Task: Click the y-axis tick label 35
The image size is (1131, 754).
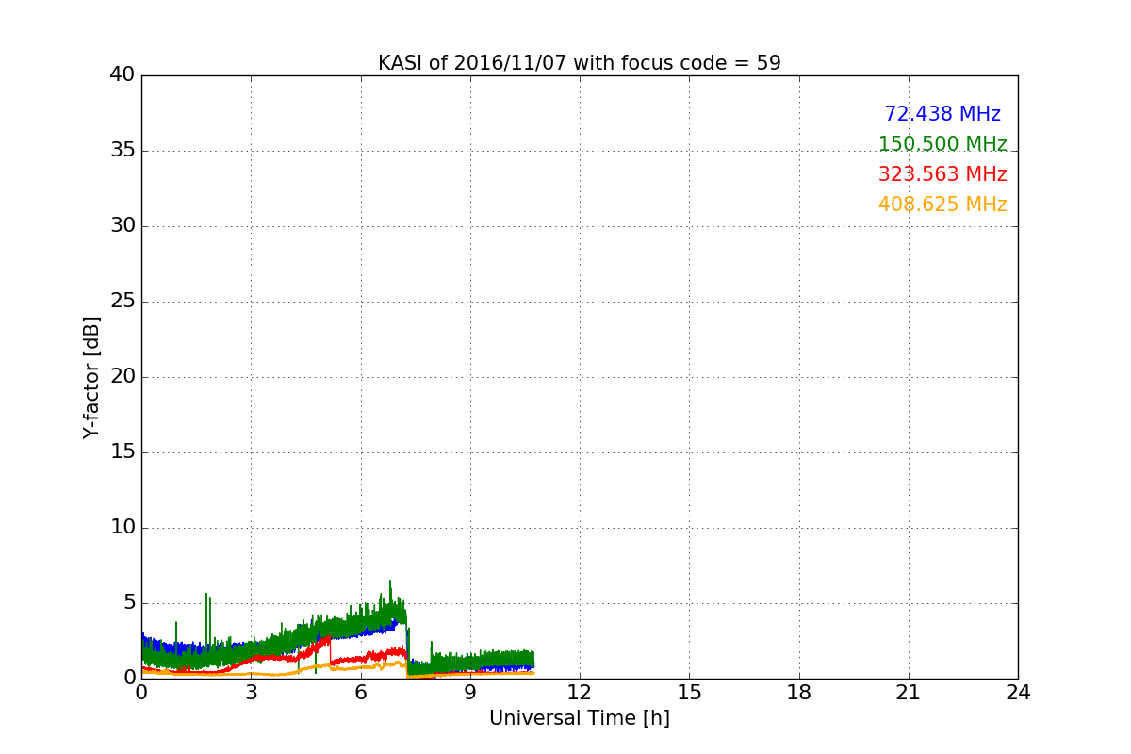Action: click(x=123, y=151)
